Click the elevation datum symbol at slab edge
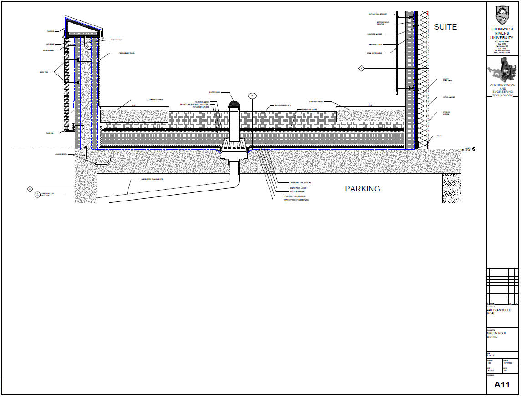This screenshot has width=521, height=397. (x=474, y=149)
